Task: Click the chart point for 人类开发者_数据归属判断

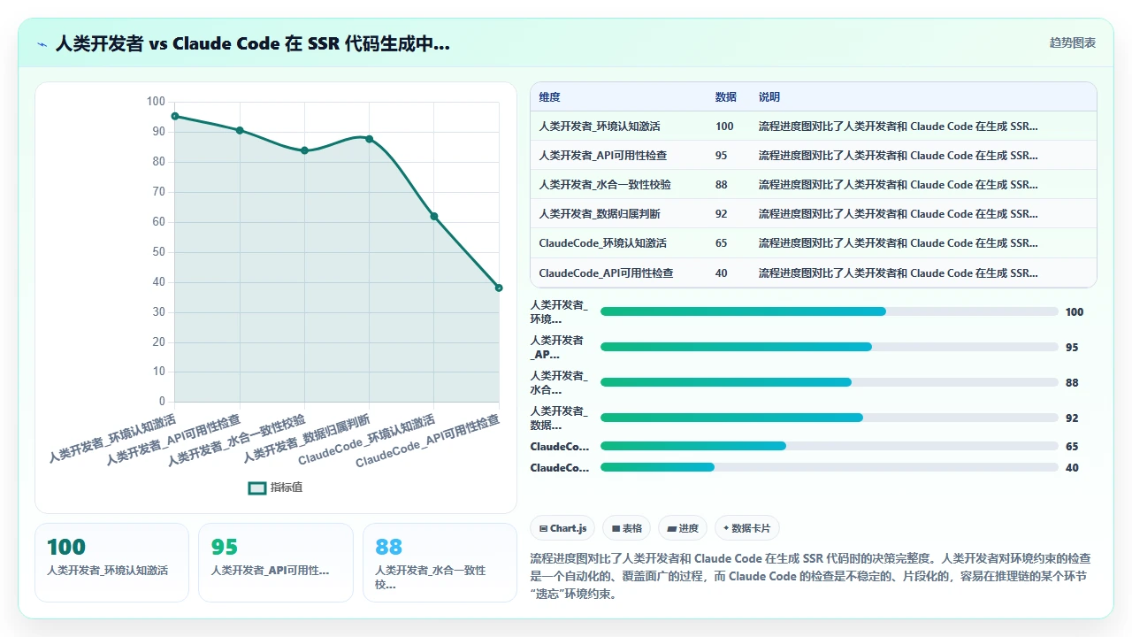Action: tap(369, 139)
